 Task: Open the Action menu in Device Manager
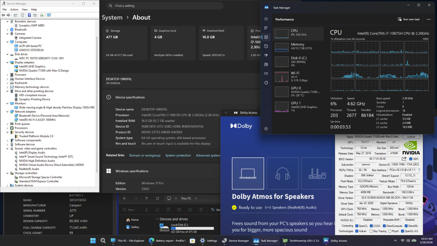[14, 10]
